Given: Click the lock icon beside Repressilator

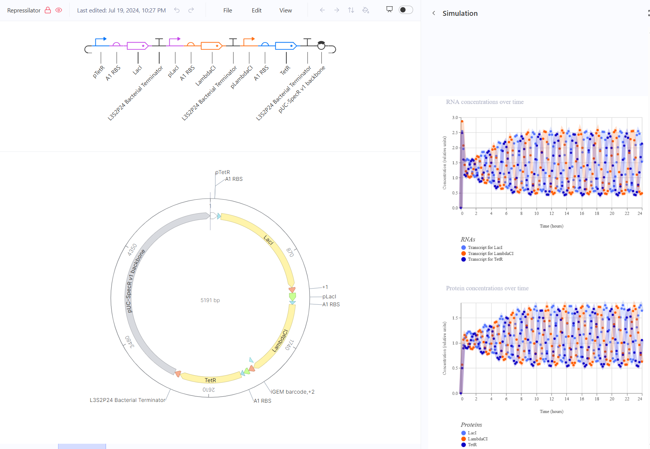Looking at the screenshot, I should [48, 10].
